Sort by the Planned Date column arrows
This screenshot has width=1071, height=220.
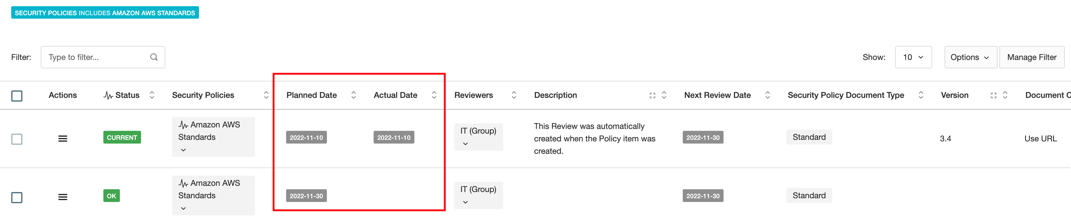coord(353,95)
